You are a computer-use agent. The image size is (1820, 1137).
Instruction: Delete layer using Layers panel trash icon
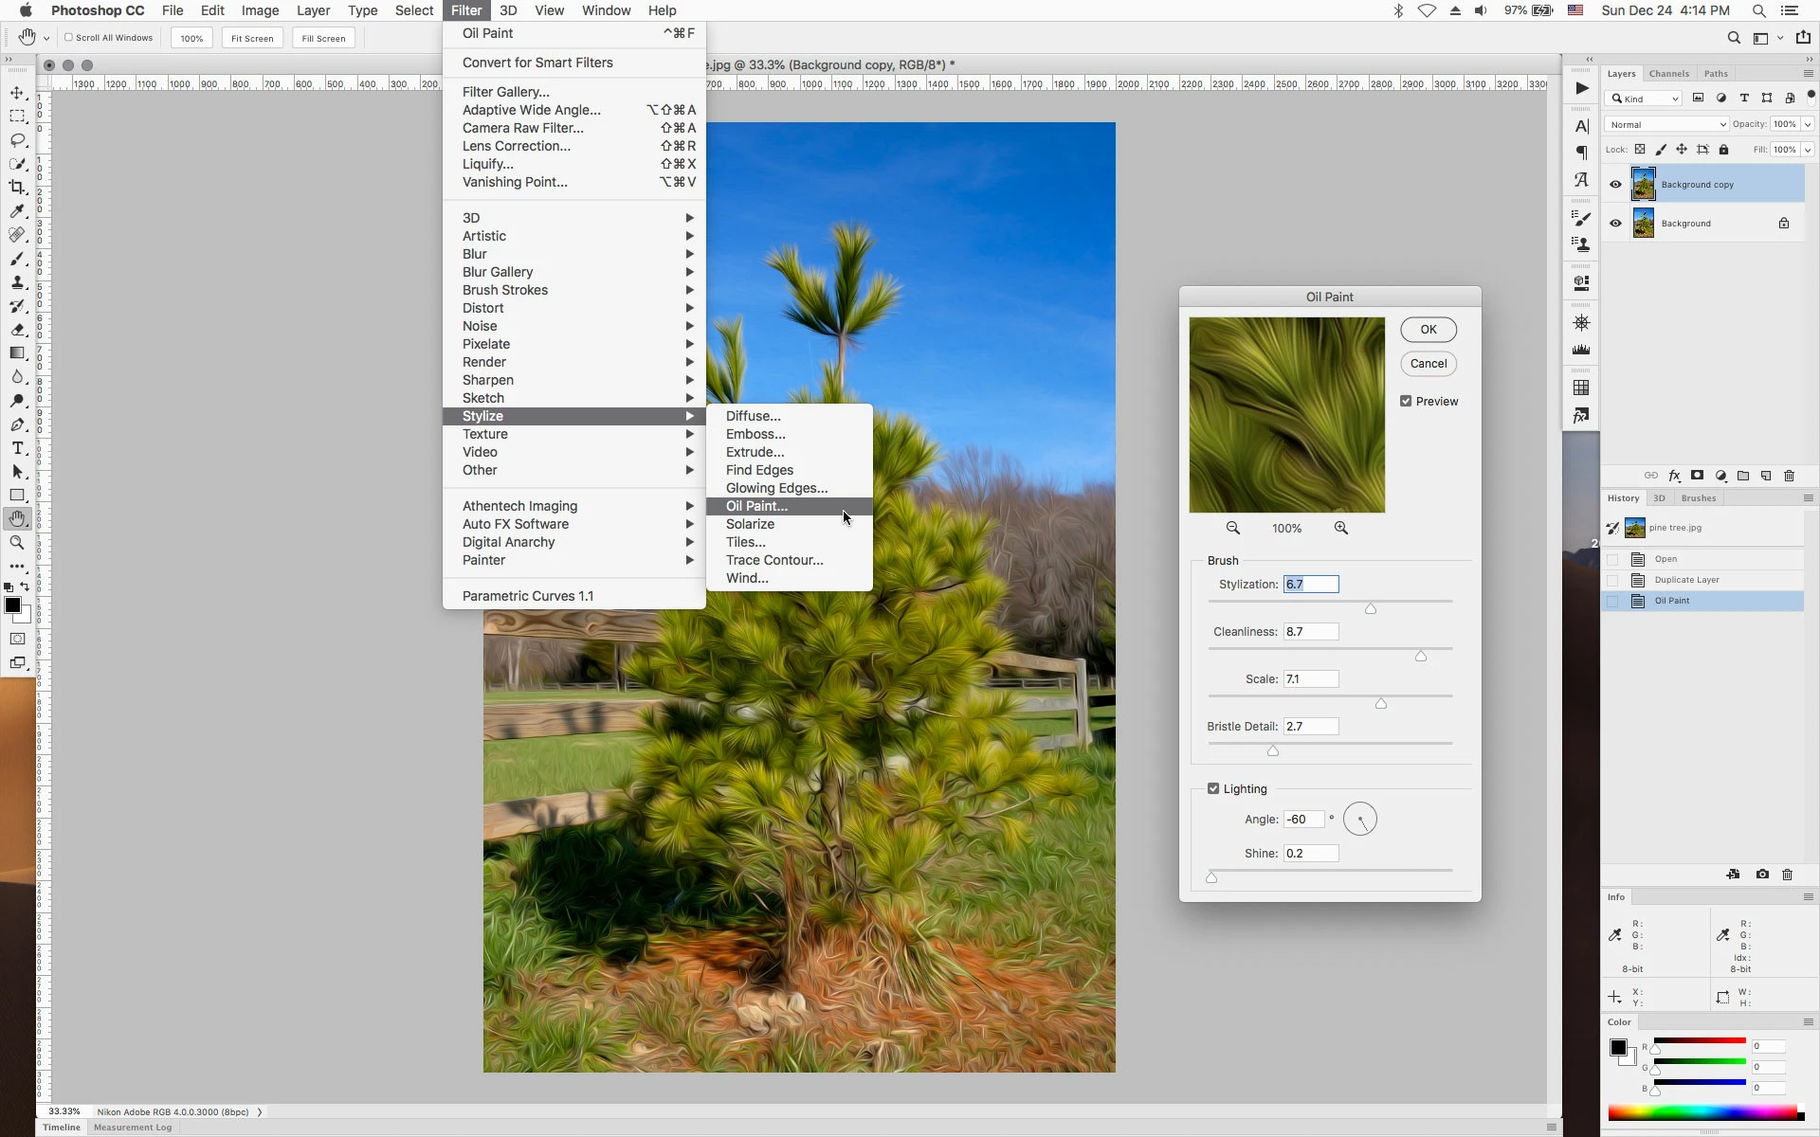(x=1789, y=476)
